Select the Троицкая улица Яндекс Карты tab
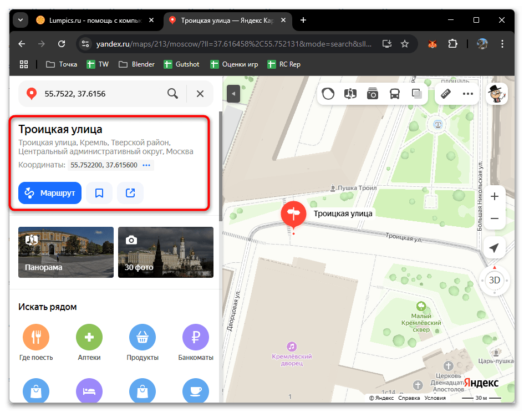Screen dimensions: 524x412 click(227, 21)
